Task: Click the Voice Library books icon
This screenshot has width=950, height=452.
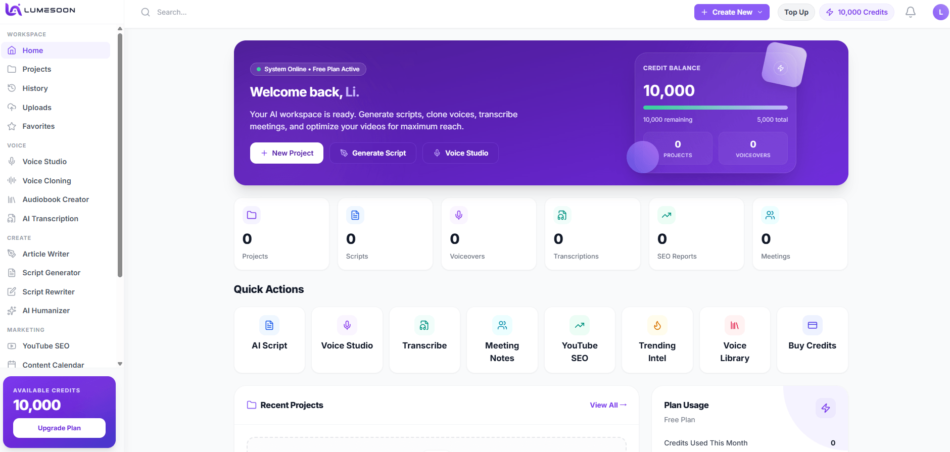Action: [735, 325]
